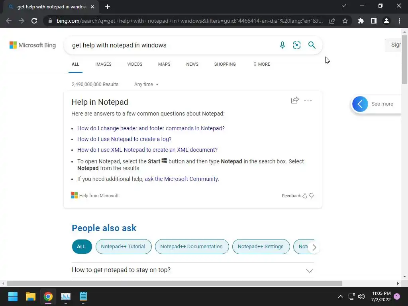Click the magnifier search button in Bing
This screenshot has height=306, width=408.
point(312,45)
